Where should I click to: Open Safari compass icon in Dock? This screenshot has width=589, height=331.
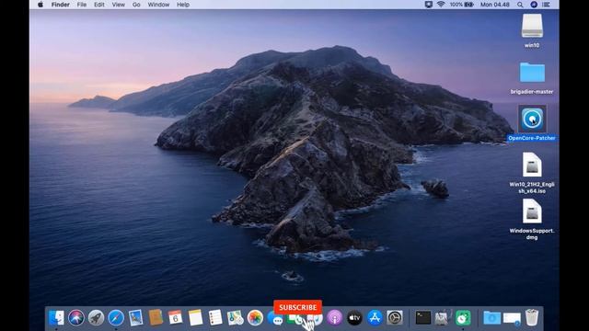coord(116,318)
